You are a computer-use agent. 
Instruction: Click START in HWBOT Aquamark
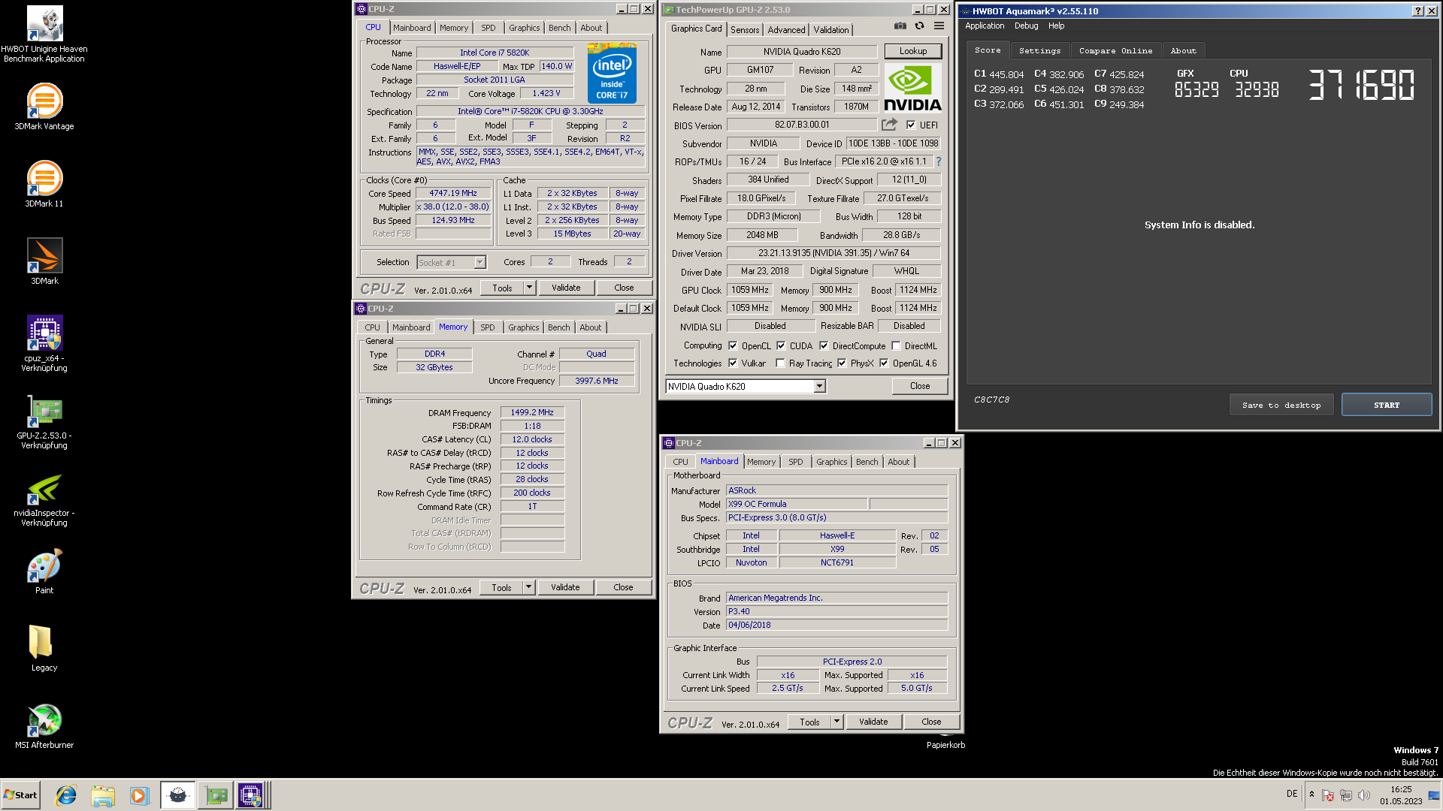coord(1387,405)
